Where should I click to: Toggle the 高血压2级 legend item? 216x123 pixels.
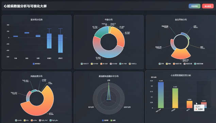188,64
